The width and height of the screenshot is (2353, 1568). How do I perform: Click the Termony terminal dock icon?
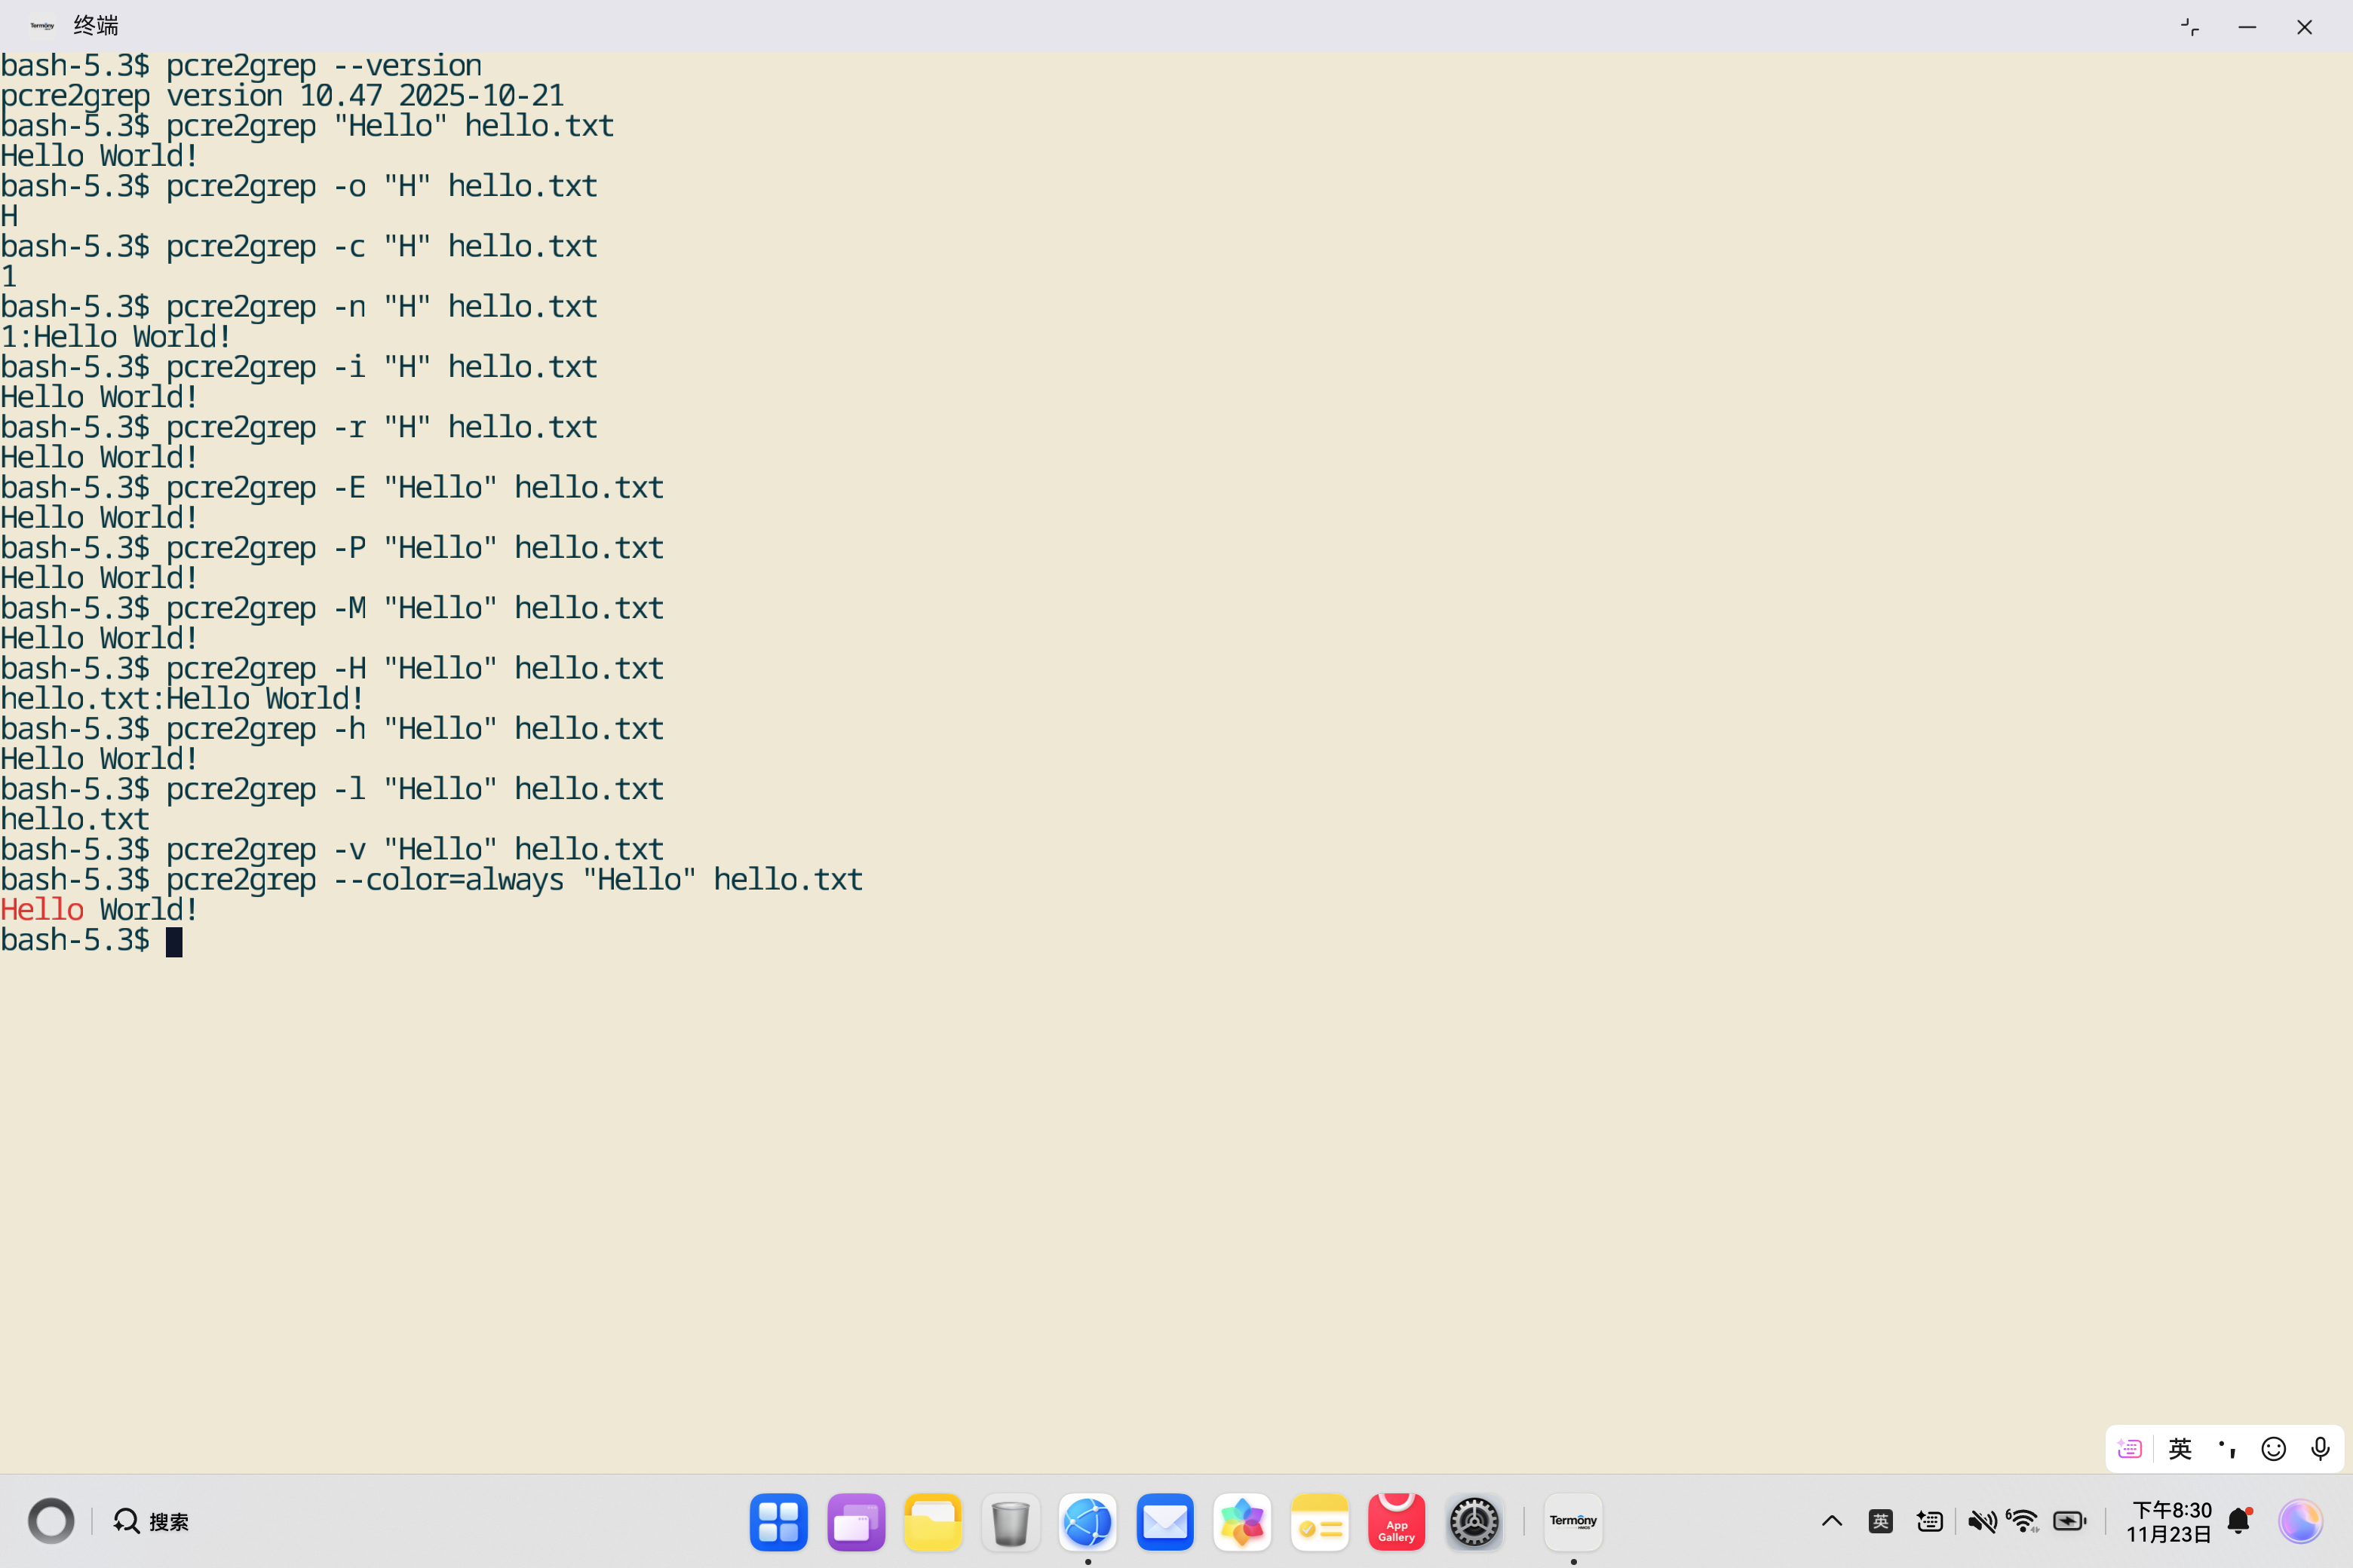pos(1572,1521)
